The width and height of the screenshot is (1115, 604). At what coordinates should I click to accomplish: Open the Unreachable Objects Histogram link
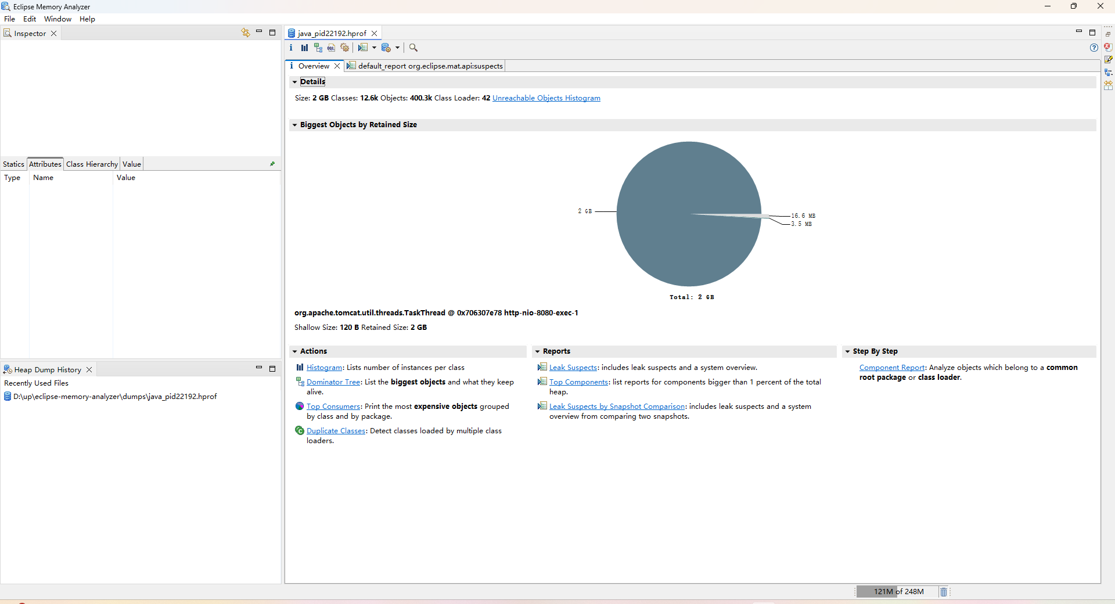tap(546, 98)
